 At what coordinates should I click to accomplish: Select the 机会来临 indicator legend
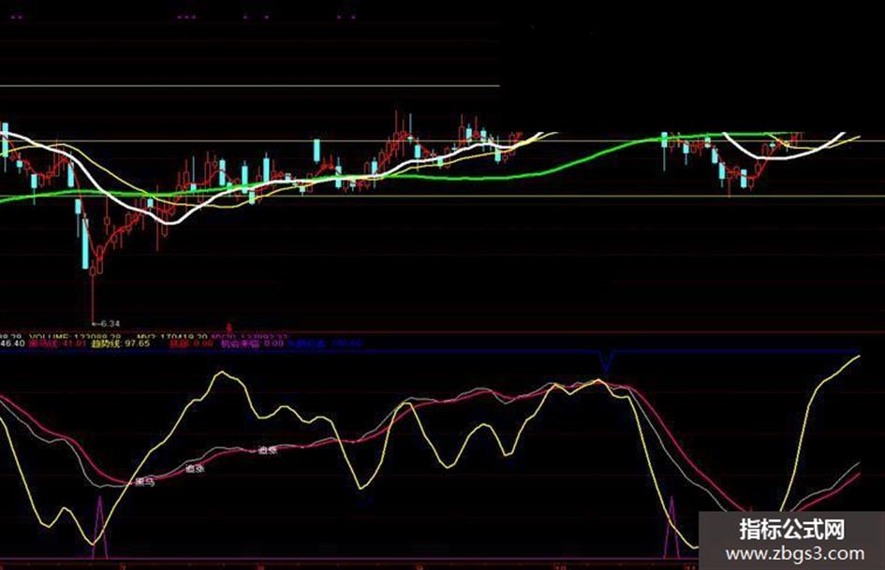point(252,343)
